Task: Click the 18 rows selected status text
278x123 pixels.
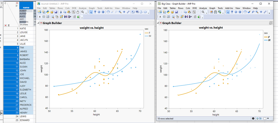Action: [165, 119]
